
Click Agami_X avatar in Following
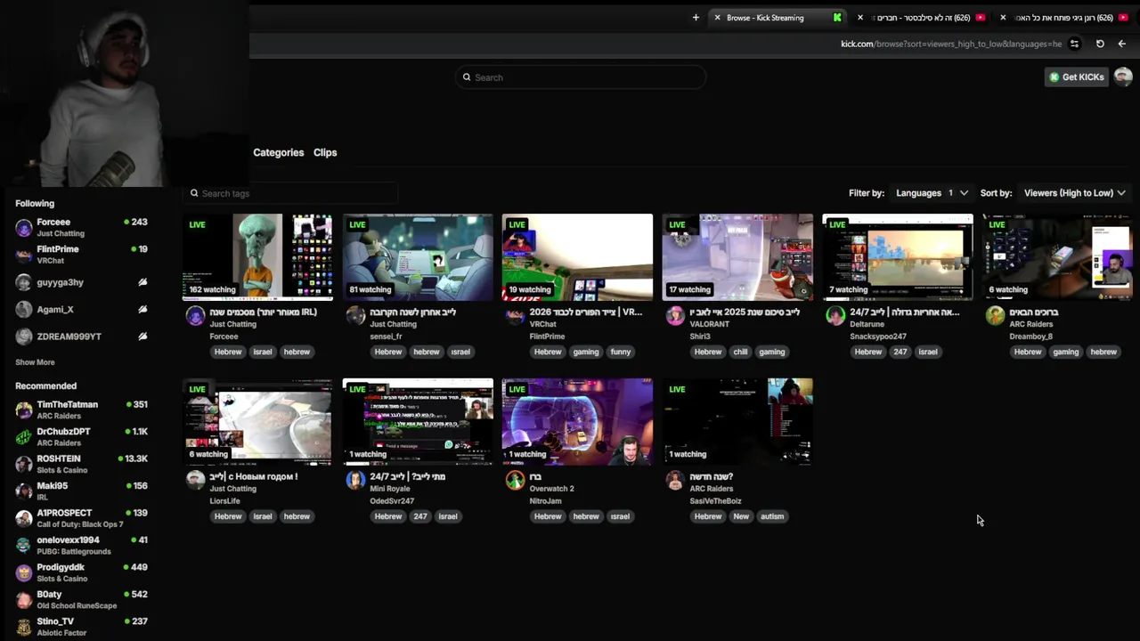24,309
